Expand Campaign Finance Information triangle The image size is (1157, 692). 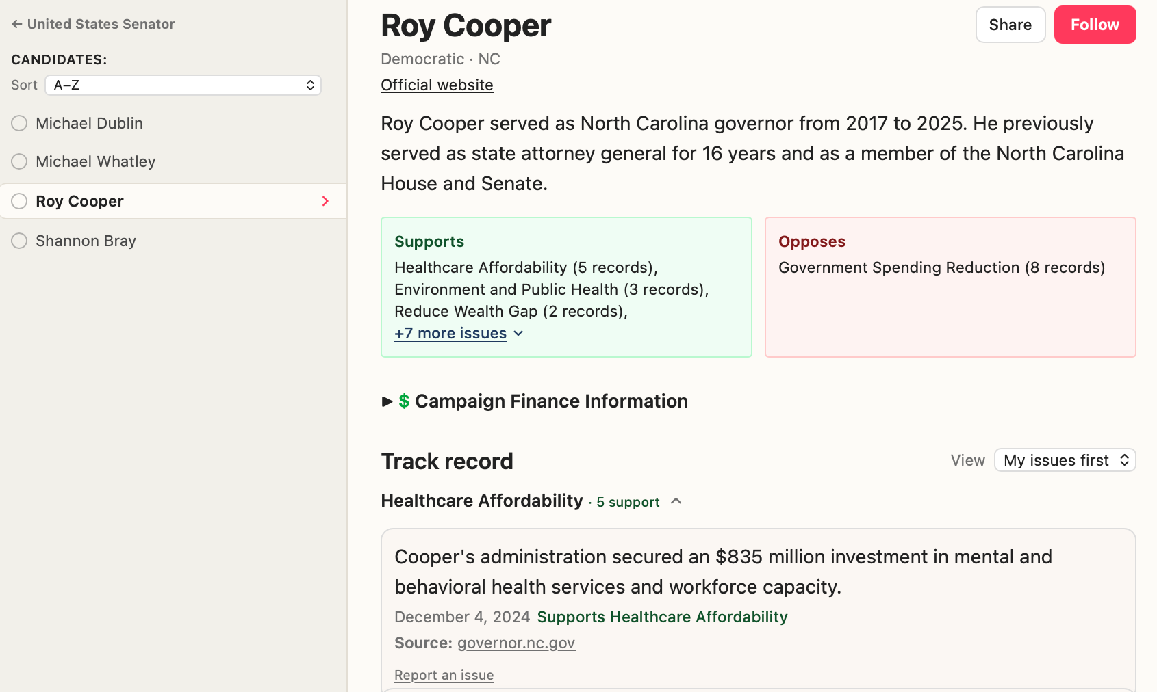(x=387, y=401)
